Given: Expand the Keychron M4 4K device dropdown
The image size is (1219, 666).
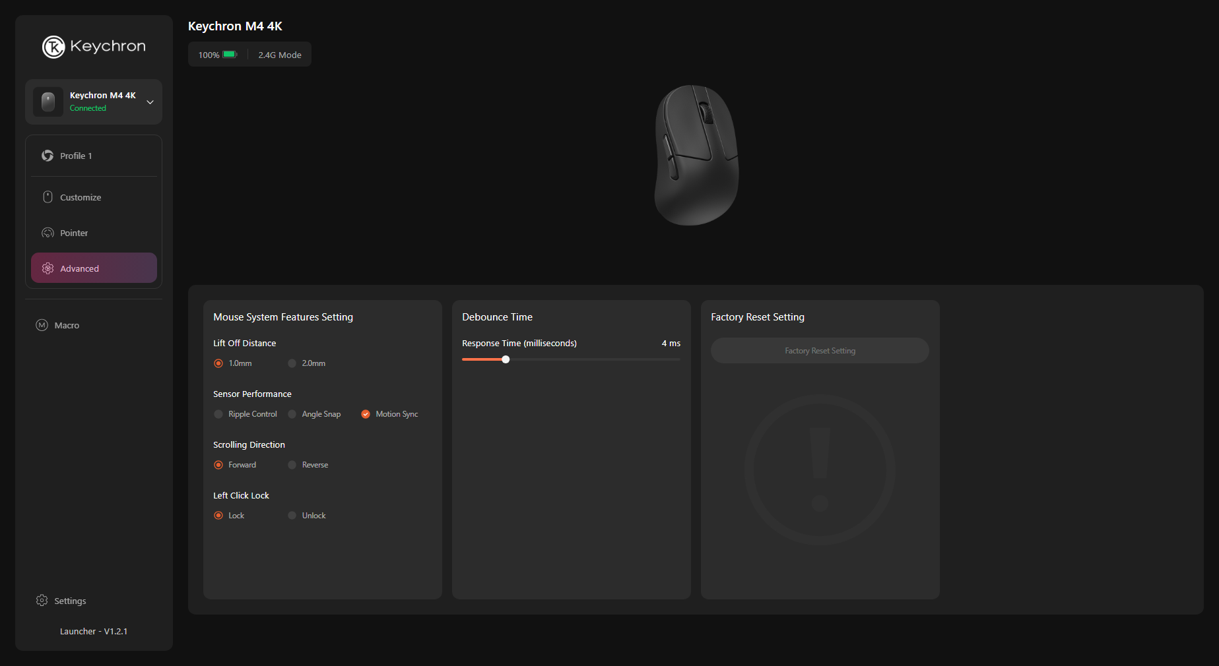Looking at the screenshot, I should click(x=150, y=102).
